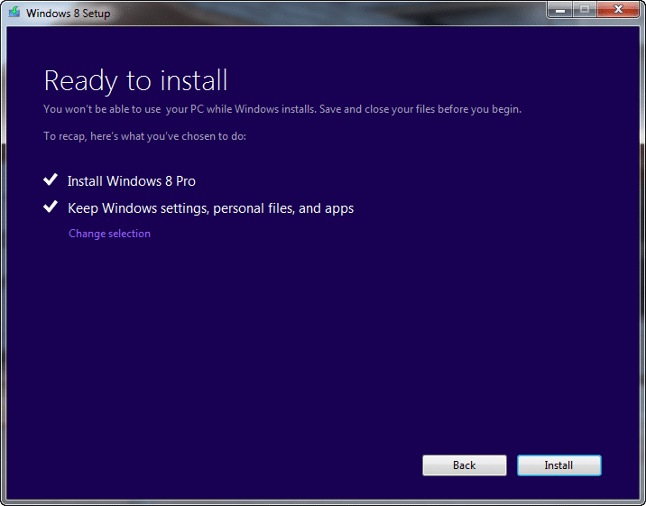646x506 pixels.
Task: Click the disabled maximize button
Action: coord(585,9)
